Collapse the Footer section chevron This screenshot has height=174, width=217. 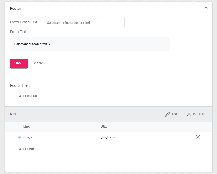pyautogui.click(x=206, y=8)
